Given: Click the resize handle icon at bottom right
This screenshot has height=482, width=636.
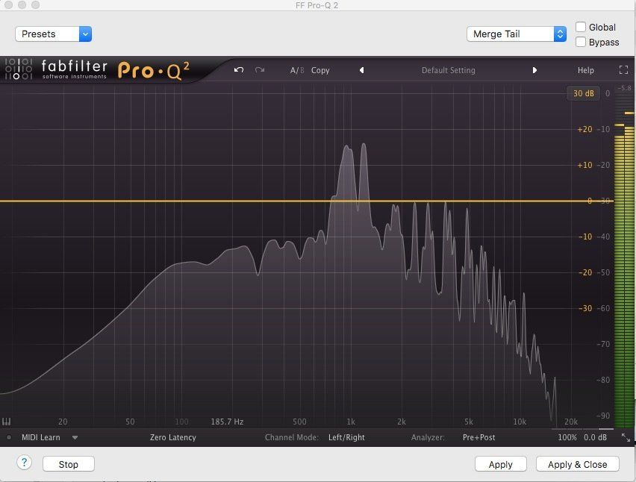Looking at the screenshot, I should (x=626, y=437).
